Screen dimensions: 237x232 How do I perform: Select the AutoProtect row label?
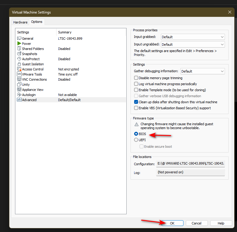pyautogui.click(x=31, y=59)
